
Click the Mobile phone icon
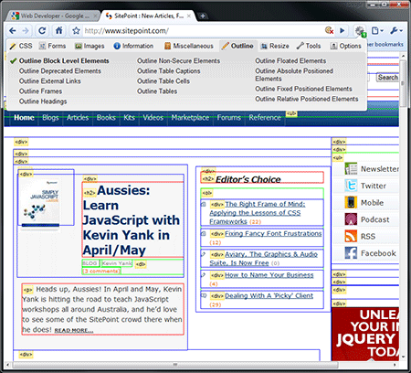[x=351, y=202]
